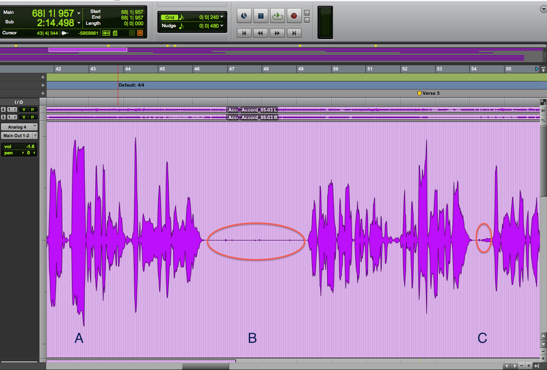Start playback with the loop Play button
Viewport: 547px width, 370px height.
[277, 16]
